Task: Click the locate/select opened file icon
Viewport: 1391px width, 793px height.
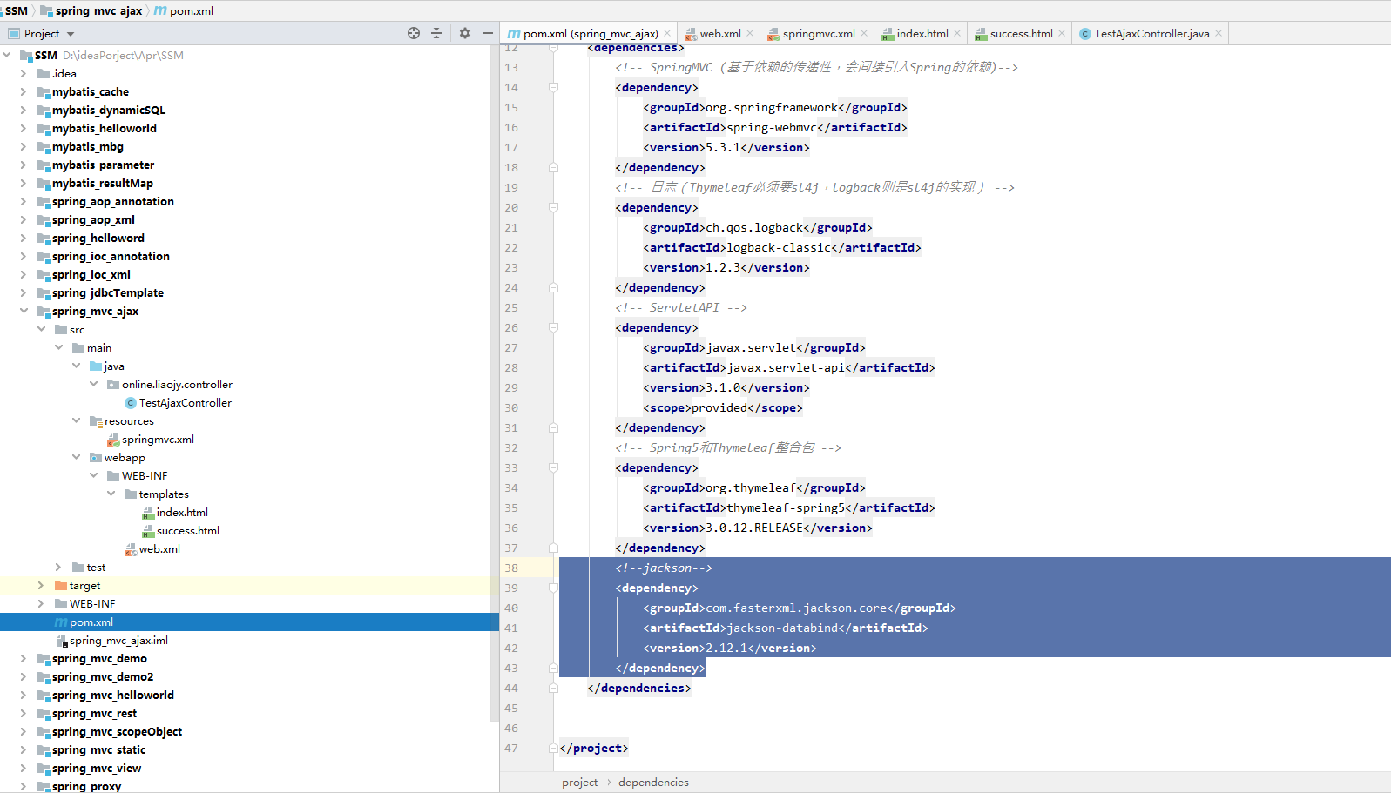Action: 414,33
